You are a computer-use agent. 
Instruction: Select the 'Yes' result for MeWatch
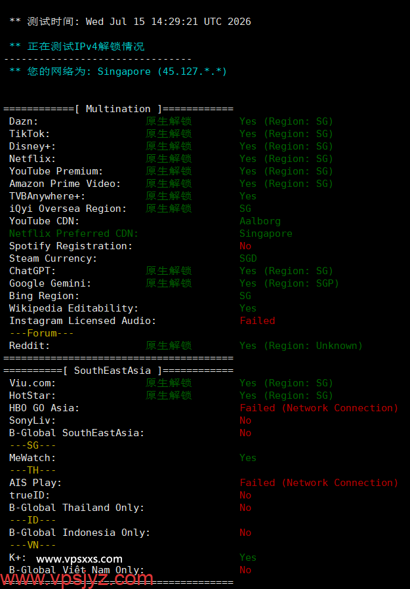tap(248, 458)
